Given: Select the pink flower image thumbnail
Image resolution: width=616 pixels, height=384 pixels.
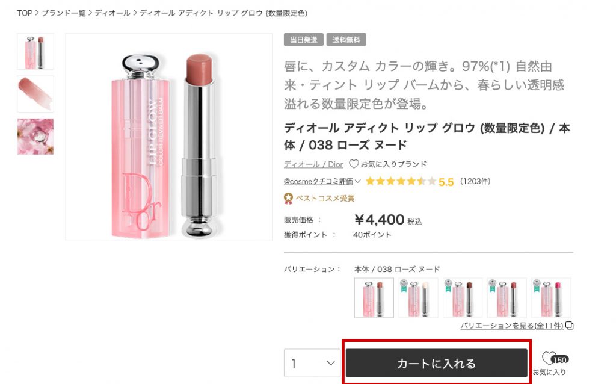Looking at the screenshot, I should tap(35, 137).
